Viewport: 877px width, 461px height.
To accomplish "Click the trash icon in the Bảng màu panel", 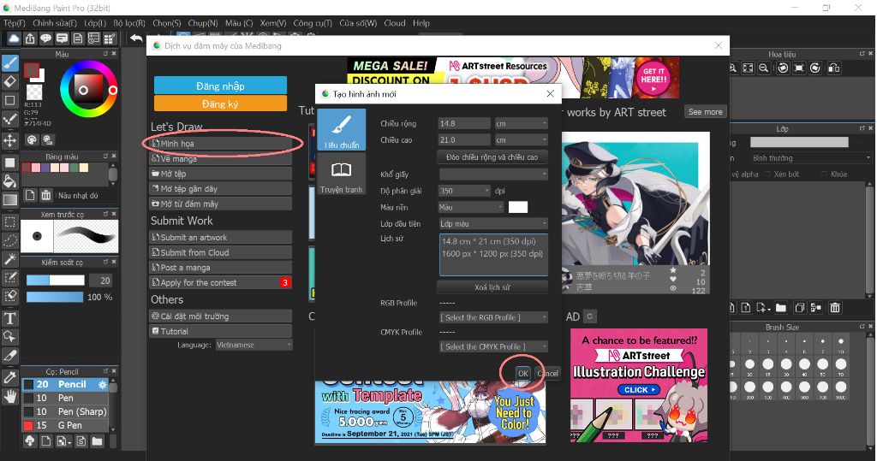I will pos(46,195).
